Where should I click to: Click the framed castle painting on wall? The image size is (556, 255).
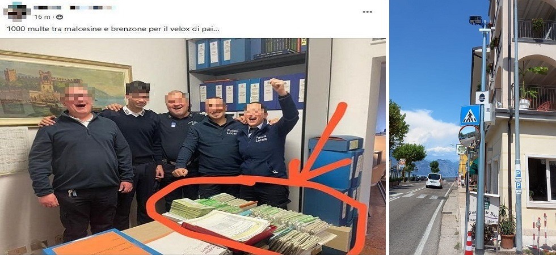point(64,87)
